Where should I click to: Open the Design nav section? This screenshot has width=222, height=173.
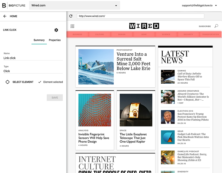122,34
